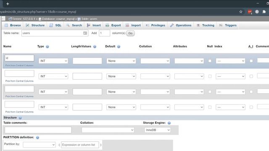Go to the Search tab
Screen dimensions: 269x151
74,25
